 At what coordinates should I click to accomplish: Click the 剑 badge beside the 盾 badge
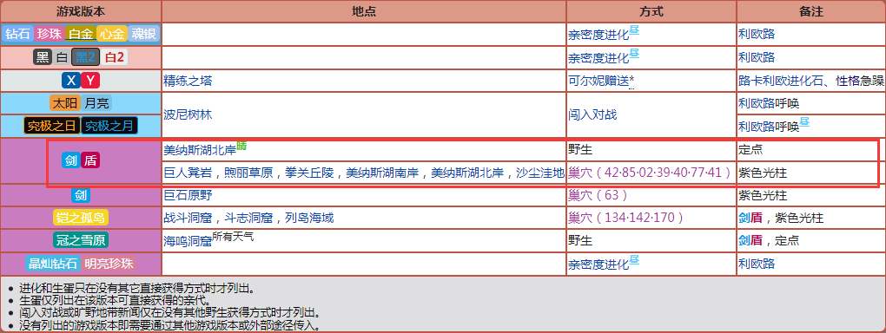pos(70,160)
